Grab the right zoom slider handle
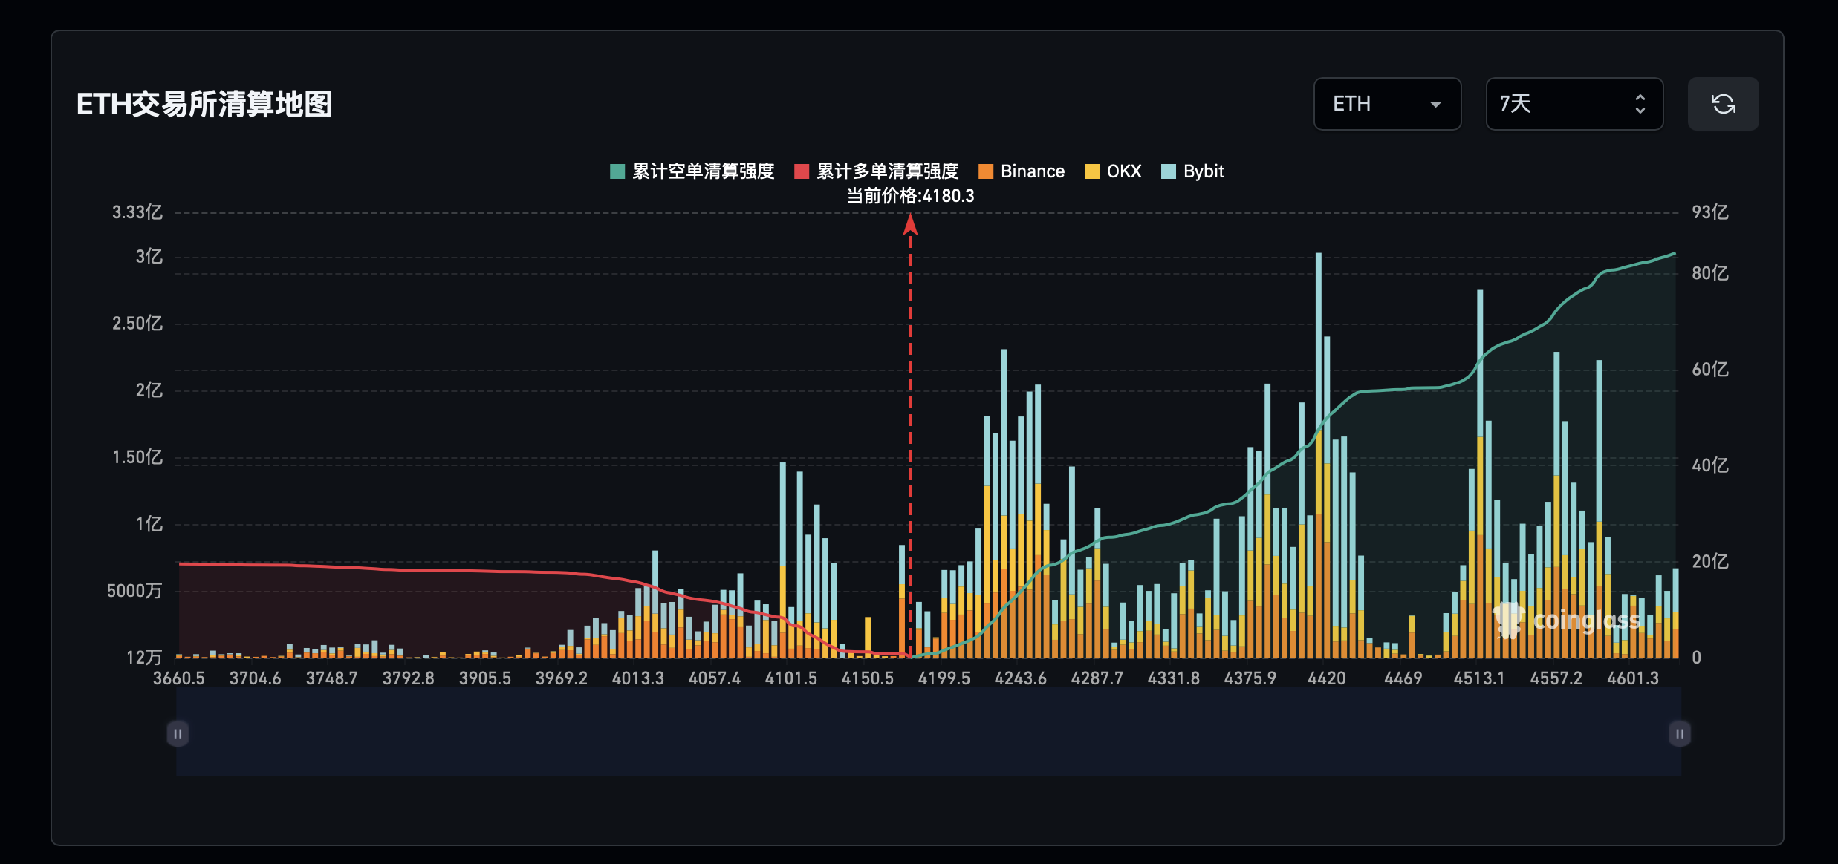The height and width of the screenshot is (864, 1838). pos(1680,733)
